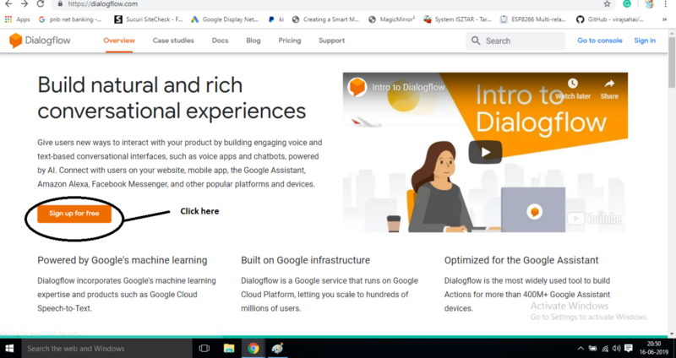Click the tray battery icon
The width and height of the screenshot is (676, 358).
pos(593,349)
